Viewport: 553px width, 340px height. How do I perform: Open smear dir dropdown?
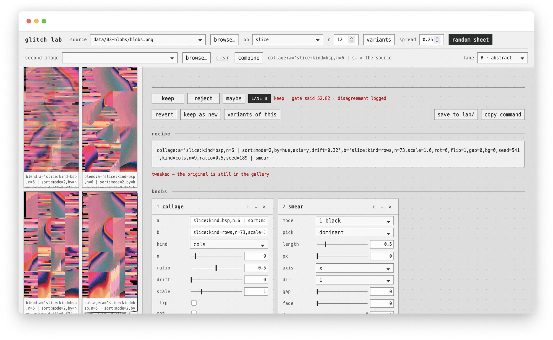pyautogui.click(x=355, y=280)
